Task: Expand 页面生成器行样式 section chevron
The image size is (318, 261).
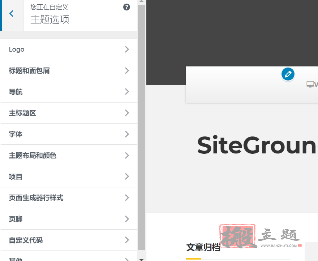Action: click(127, 197)
